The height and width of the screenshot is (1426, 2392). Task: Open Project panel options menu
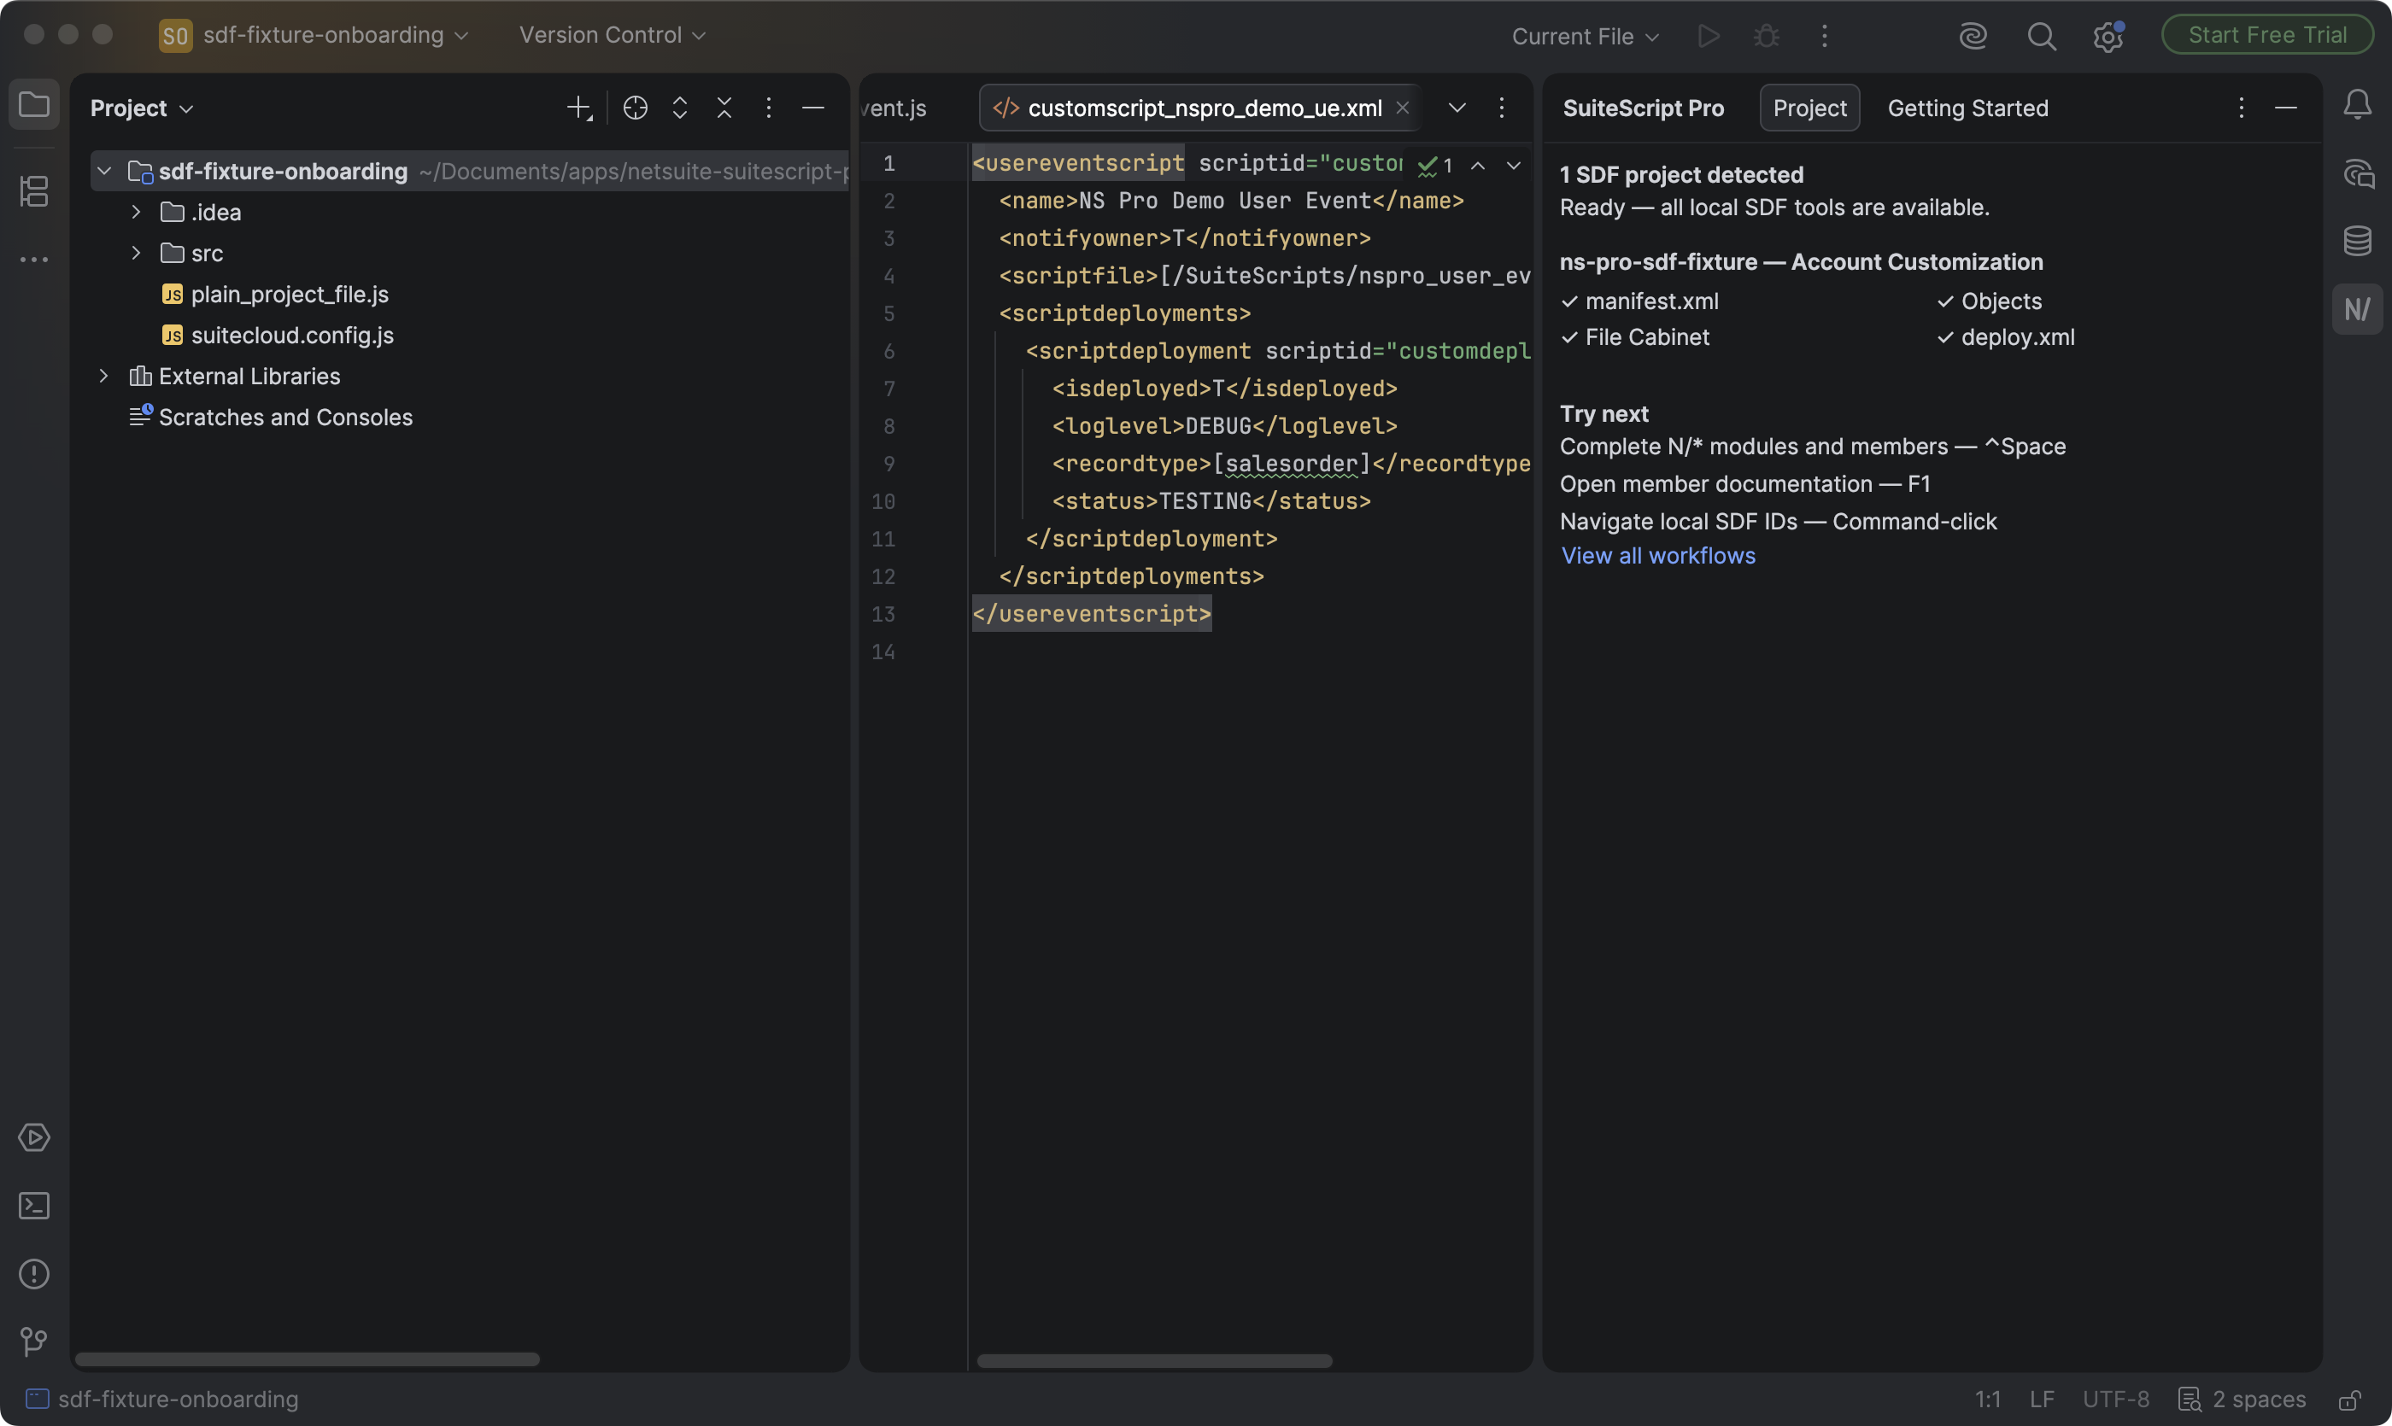tap(768, 108)
